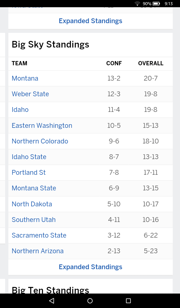Select North Dakota from the table

32,204
